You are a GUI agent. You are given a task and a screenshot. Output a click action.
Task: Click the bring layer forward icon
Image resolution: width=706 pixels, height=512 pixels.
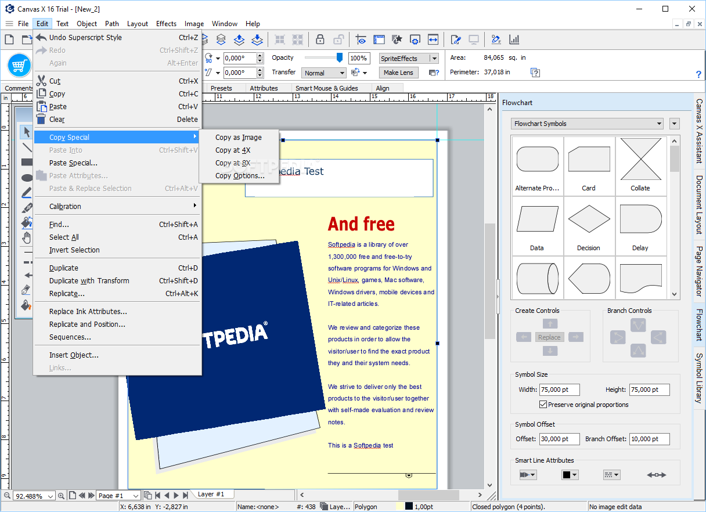pos(239,39)
